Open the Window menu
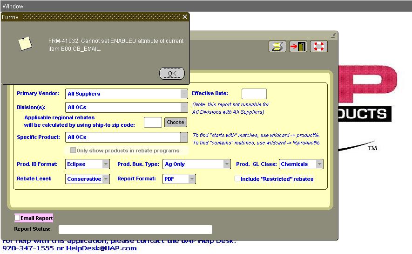The image size is (412, 254). [13, 7]
